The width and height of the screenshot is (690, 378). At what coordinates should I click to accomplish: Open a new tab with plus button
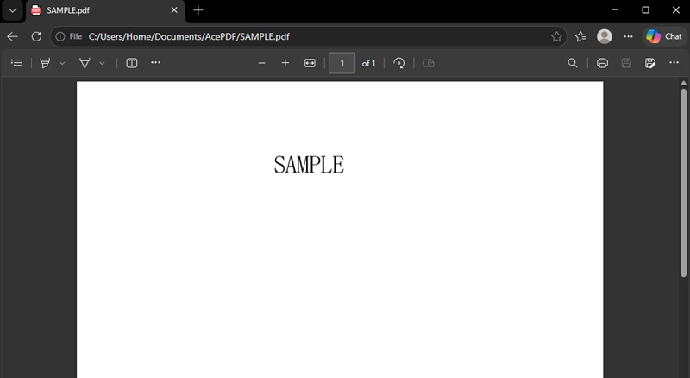click(198, 10)
